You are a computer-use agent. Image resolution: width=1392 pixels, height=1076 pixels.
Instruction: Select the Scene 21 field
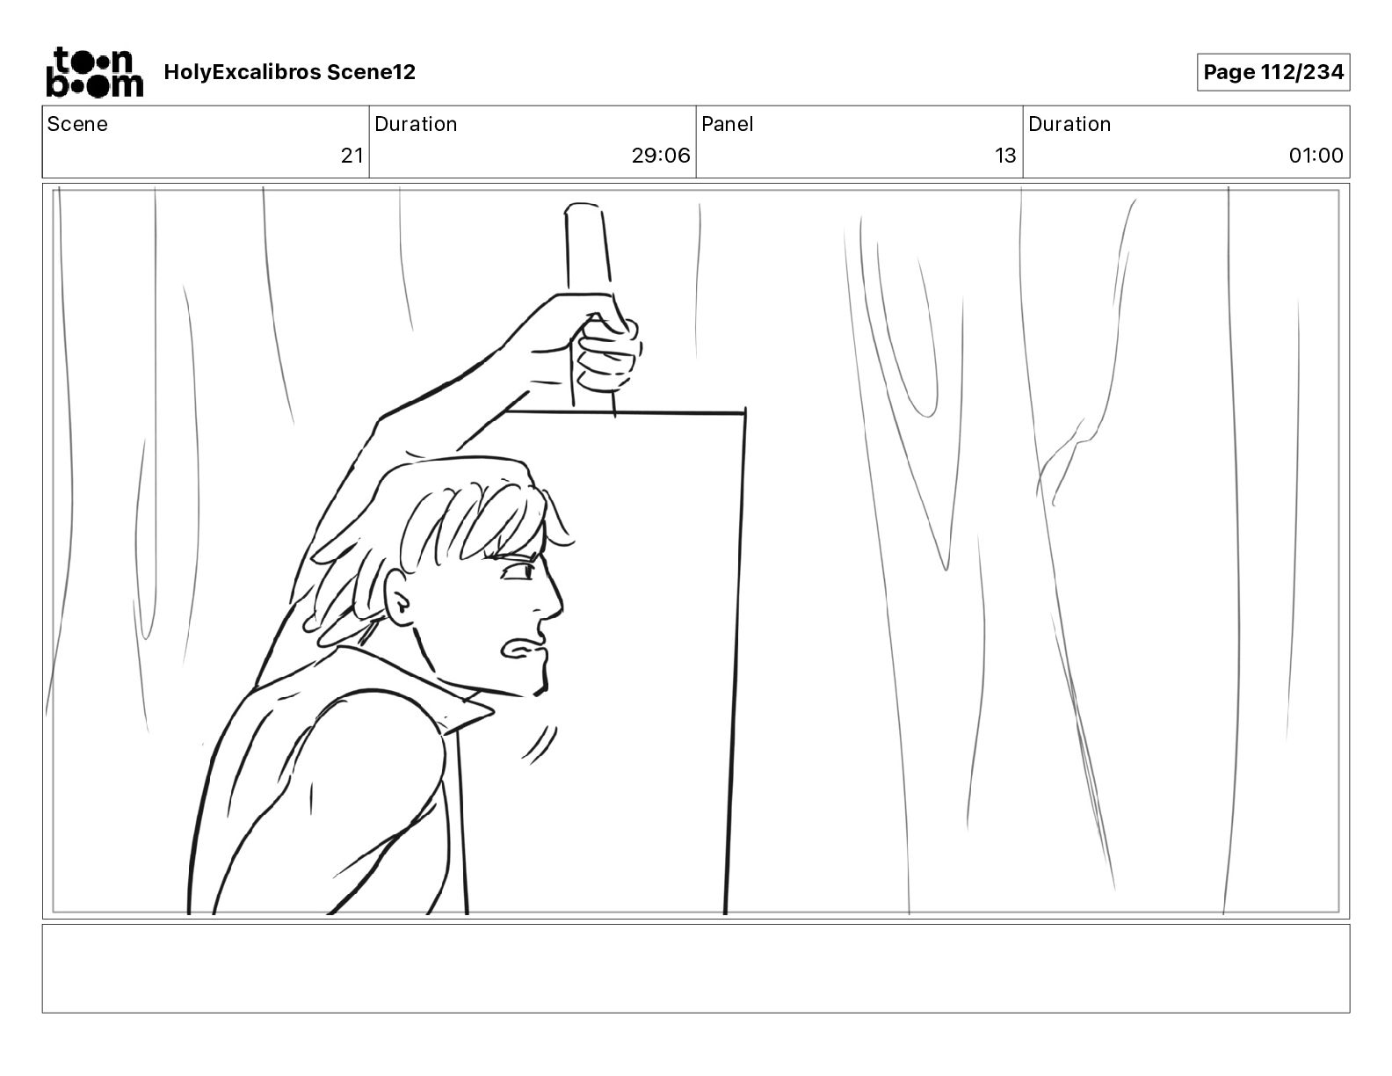[x=206, y=142]
